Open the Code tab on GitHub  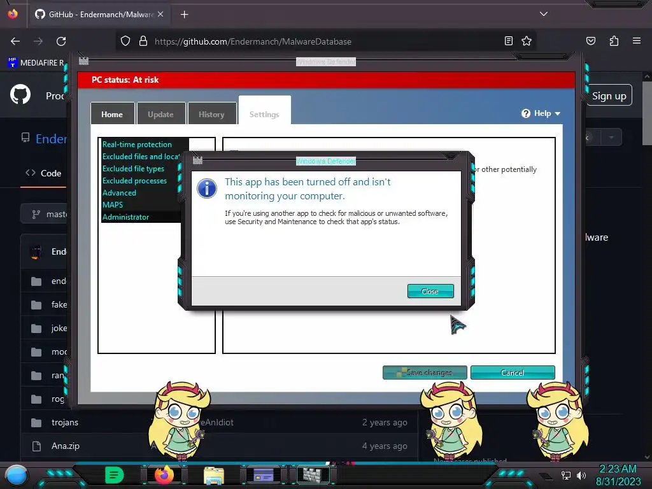[43, 173]
